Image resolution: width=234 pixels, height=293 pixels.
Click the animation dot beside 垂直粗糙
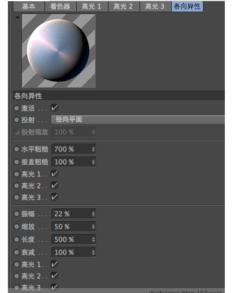coord(16,162)
